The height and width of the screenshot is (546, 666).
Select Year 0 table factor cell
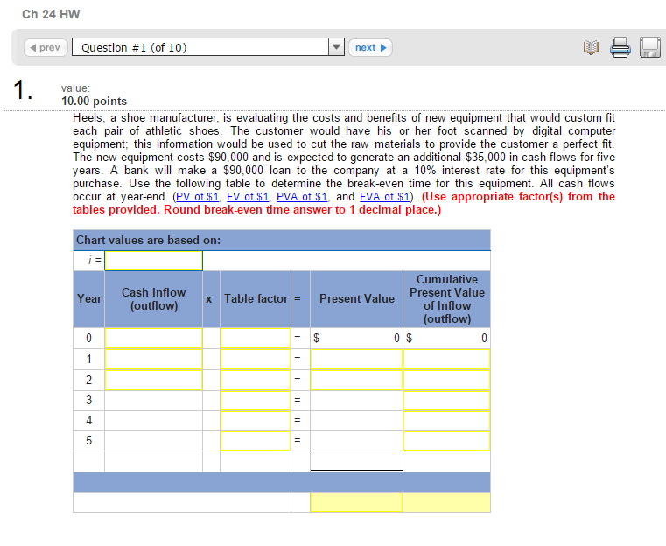255,339
